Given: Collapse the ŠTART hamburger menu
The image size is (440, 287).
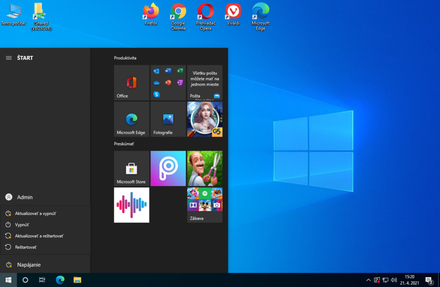Looking at the screenshot, I should tap(9, 58).
